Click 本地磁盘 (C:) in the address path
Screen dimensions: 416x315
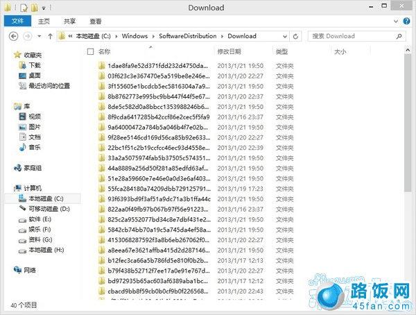[x=93, y=36]
